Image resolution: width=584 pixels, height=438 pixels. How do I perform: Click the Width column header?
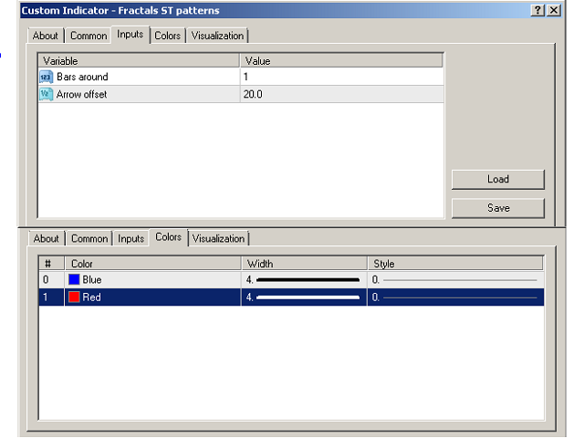point(306,264)
